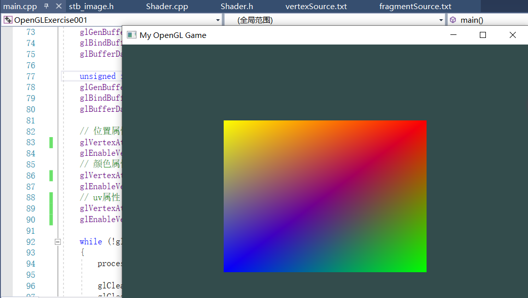Pin the main.cpp tab
The height and width of the screenshot is (298, 528).
tap(47, 6)
